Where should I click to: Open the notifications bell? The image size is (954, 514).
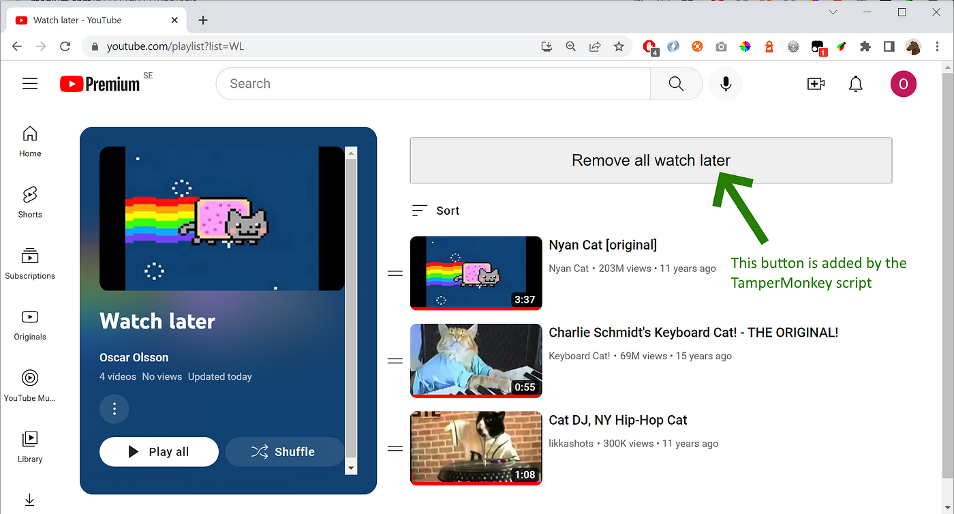pos(856,84)
